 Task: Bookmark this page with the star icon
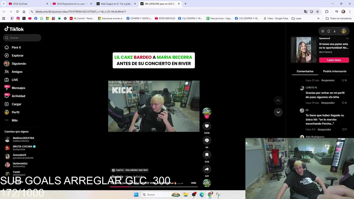pos(317,12)
